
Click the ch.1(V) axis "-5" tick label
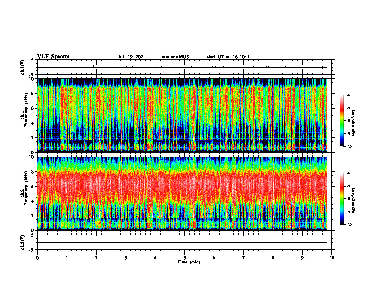click(32, 75)
